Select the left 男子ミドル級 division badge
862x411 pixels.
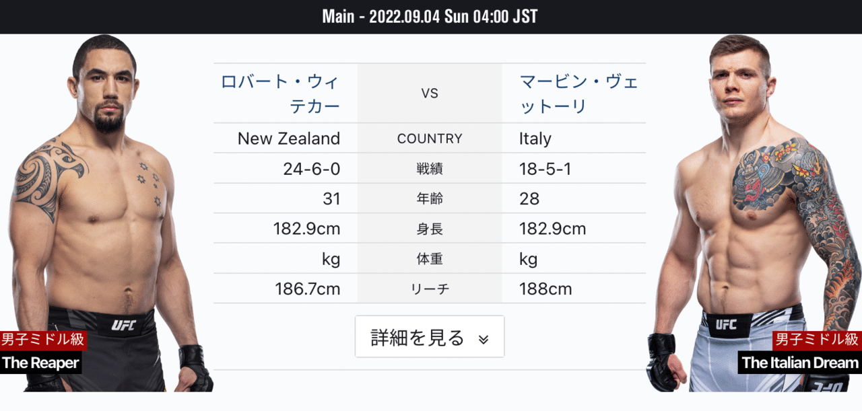42,340
